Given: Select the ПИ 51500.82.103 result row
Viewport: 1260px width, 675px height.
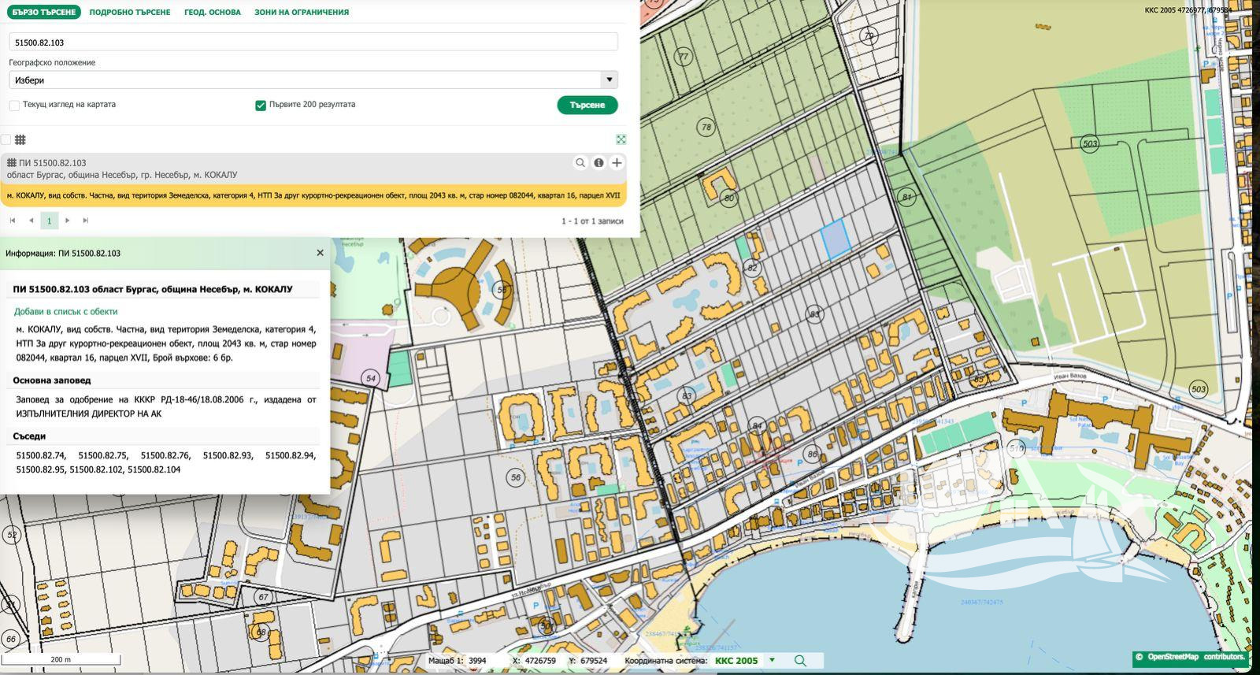Looking at the screenshot, I should [313, 169].
